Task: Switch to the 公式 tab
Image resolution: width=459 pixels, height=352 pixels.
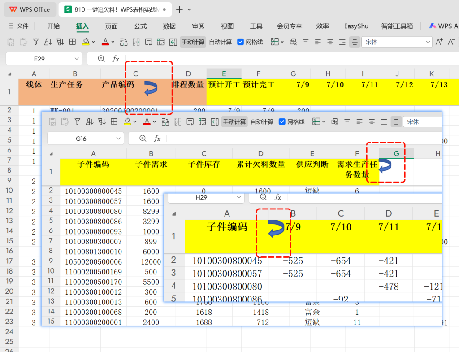Action: click(x=140, y=26)
